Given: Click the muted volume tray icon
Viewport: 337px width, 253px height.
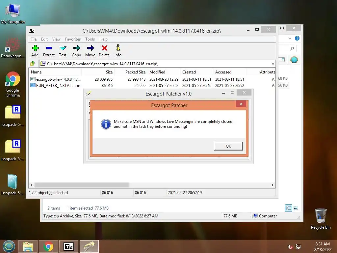Looking at the screenshot, I should click(290, 247).
